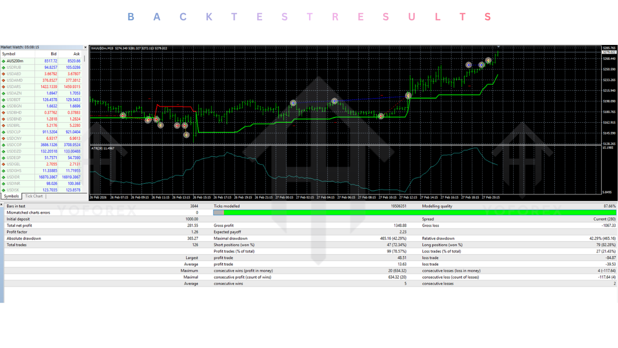Close the Market Watch panel

85,47
